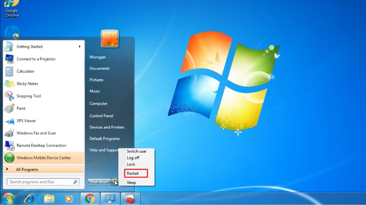Open Internet Explorer from the taskbar
This screenshot has width=366, height=205.
[29, 199]
